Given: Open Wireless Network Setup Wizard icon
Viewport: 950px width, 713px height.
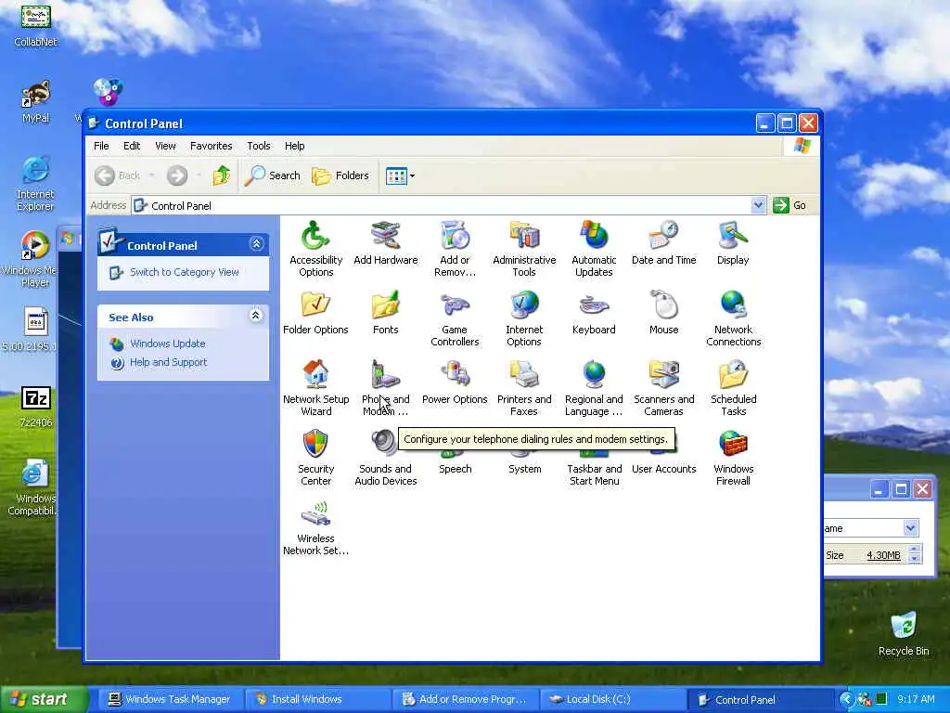Looking at the screenshot, I should point(315,527).
